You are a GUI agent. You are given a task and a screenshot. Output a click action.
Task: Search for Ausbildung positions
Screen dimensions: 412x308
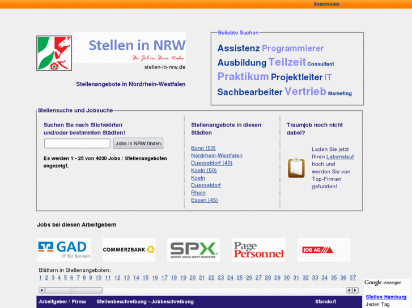pos(242,63)
